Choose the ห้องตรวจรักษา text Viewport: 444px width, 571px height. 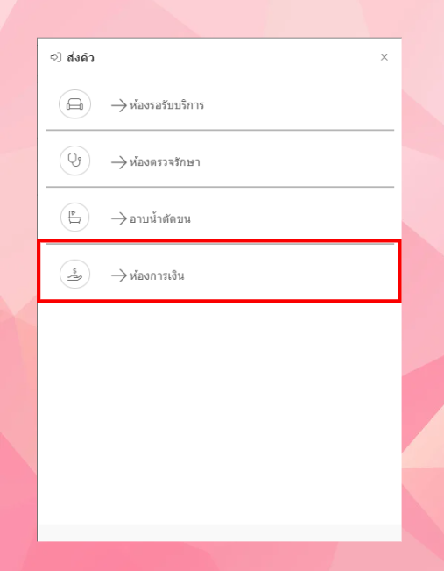point(165,161)
